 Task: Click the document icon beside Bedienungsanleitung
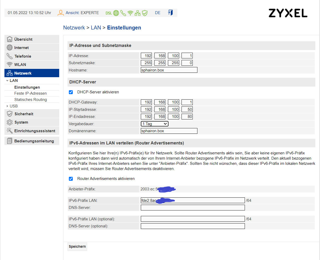click(x=10, y=141)
